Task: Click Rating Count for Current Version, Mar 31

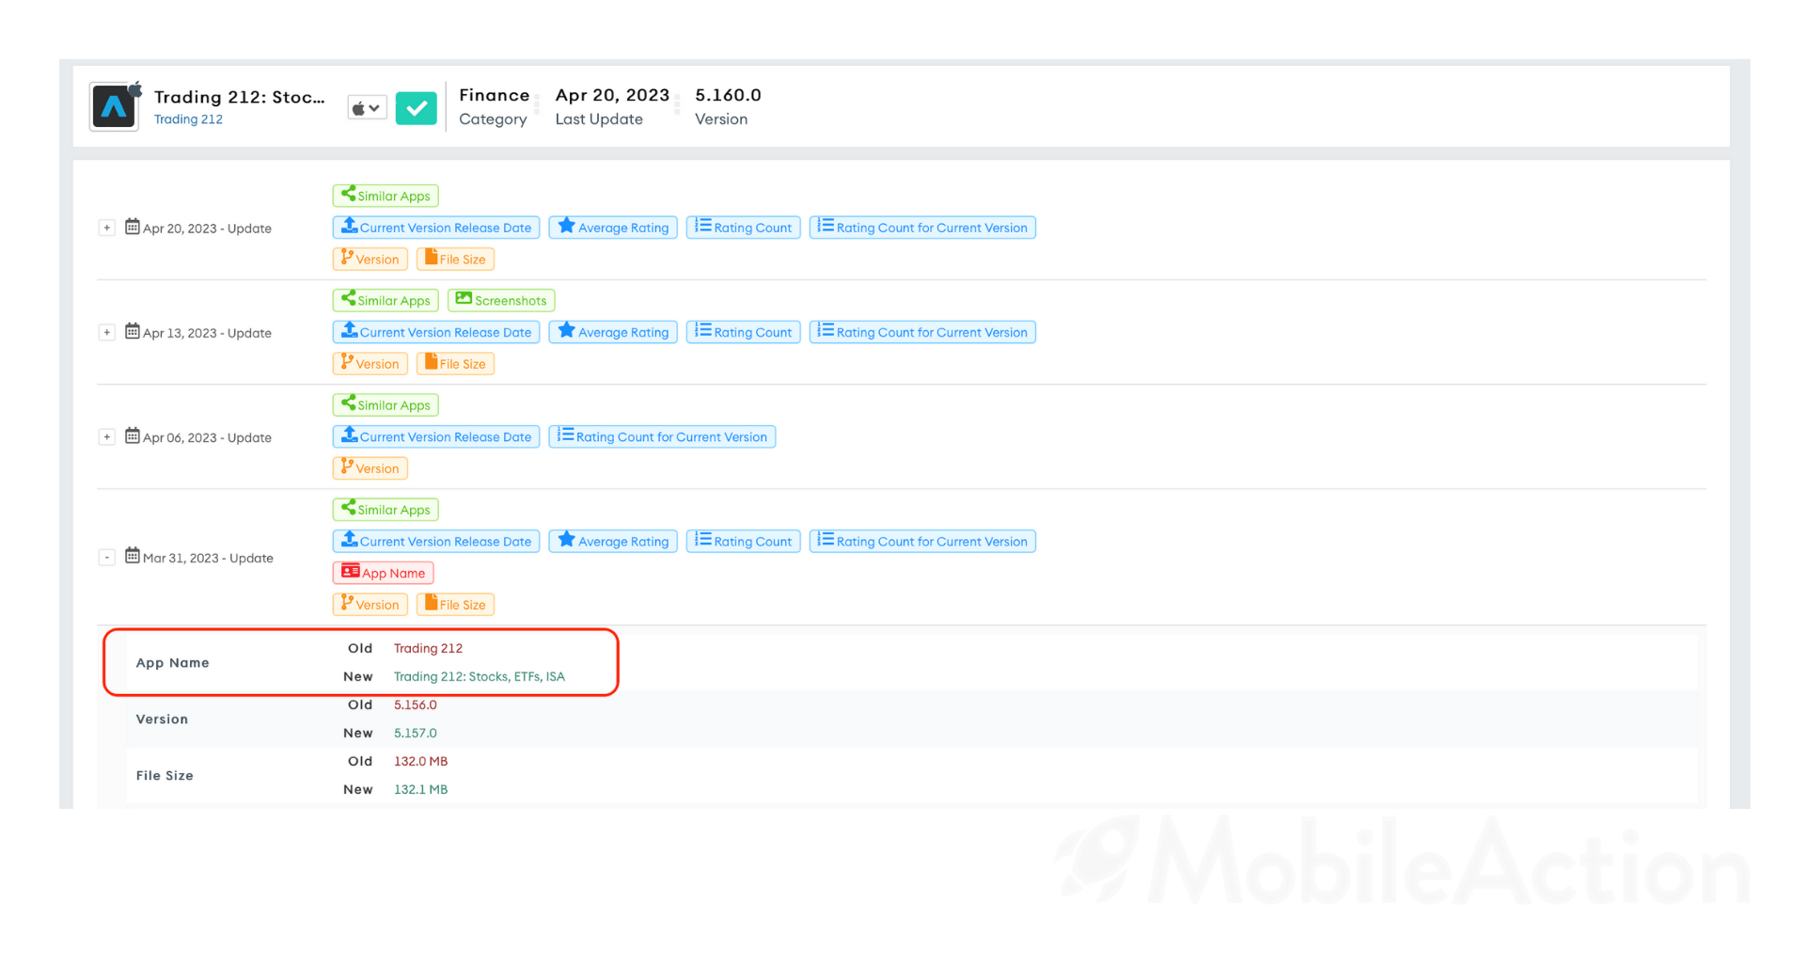Action: [922, 541]
